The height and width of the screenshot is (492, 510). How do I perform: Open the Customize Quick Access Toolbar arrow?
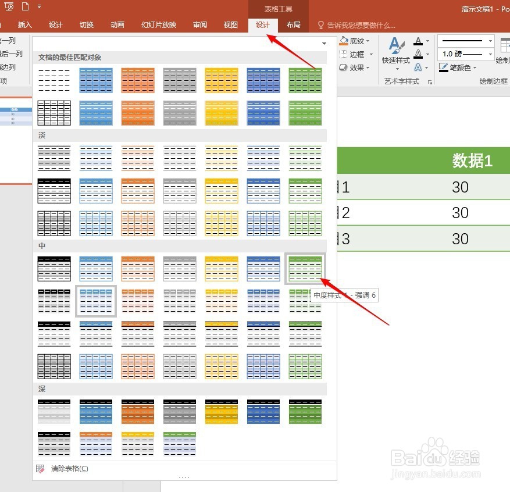point(39,6)
